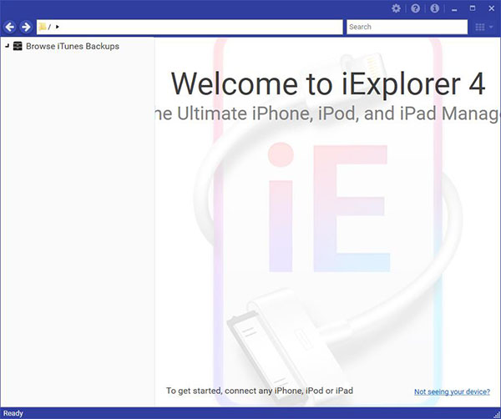Open the settings gear icon
Viewport: 501px width, 419px height.
point(396,8)
